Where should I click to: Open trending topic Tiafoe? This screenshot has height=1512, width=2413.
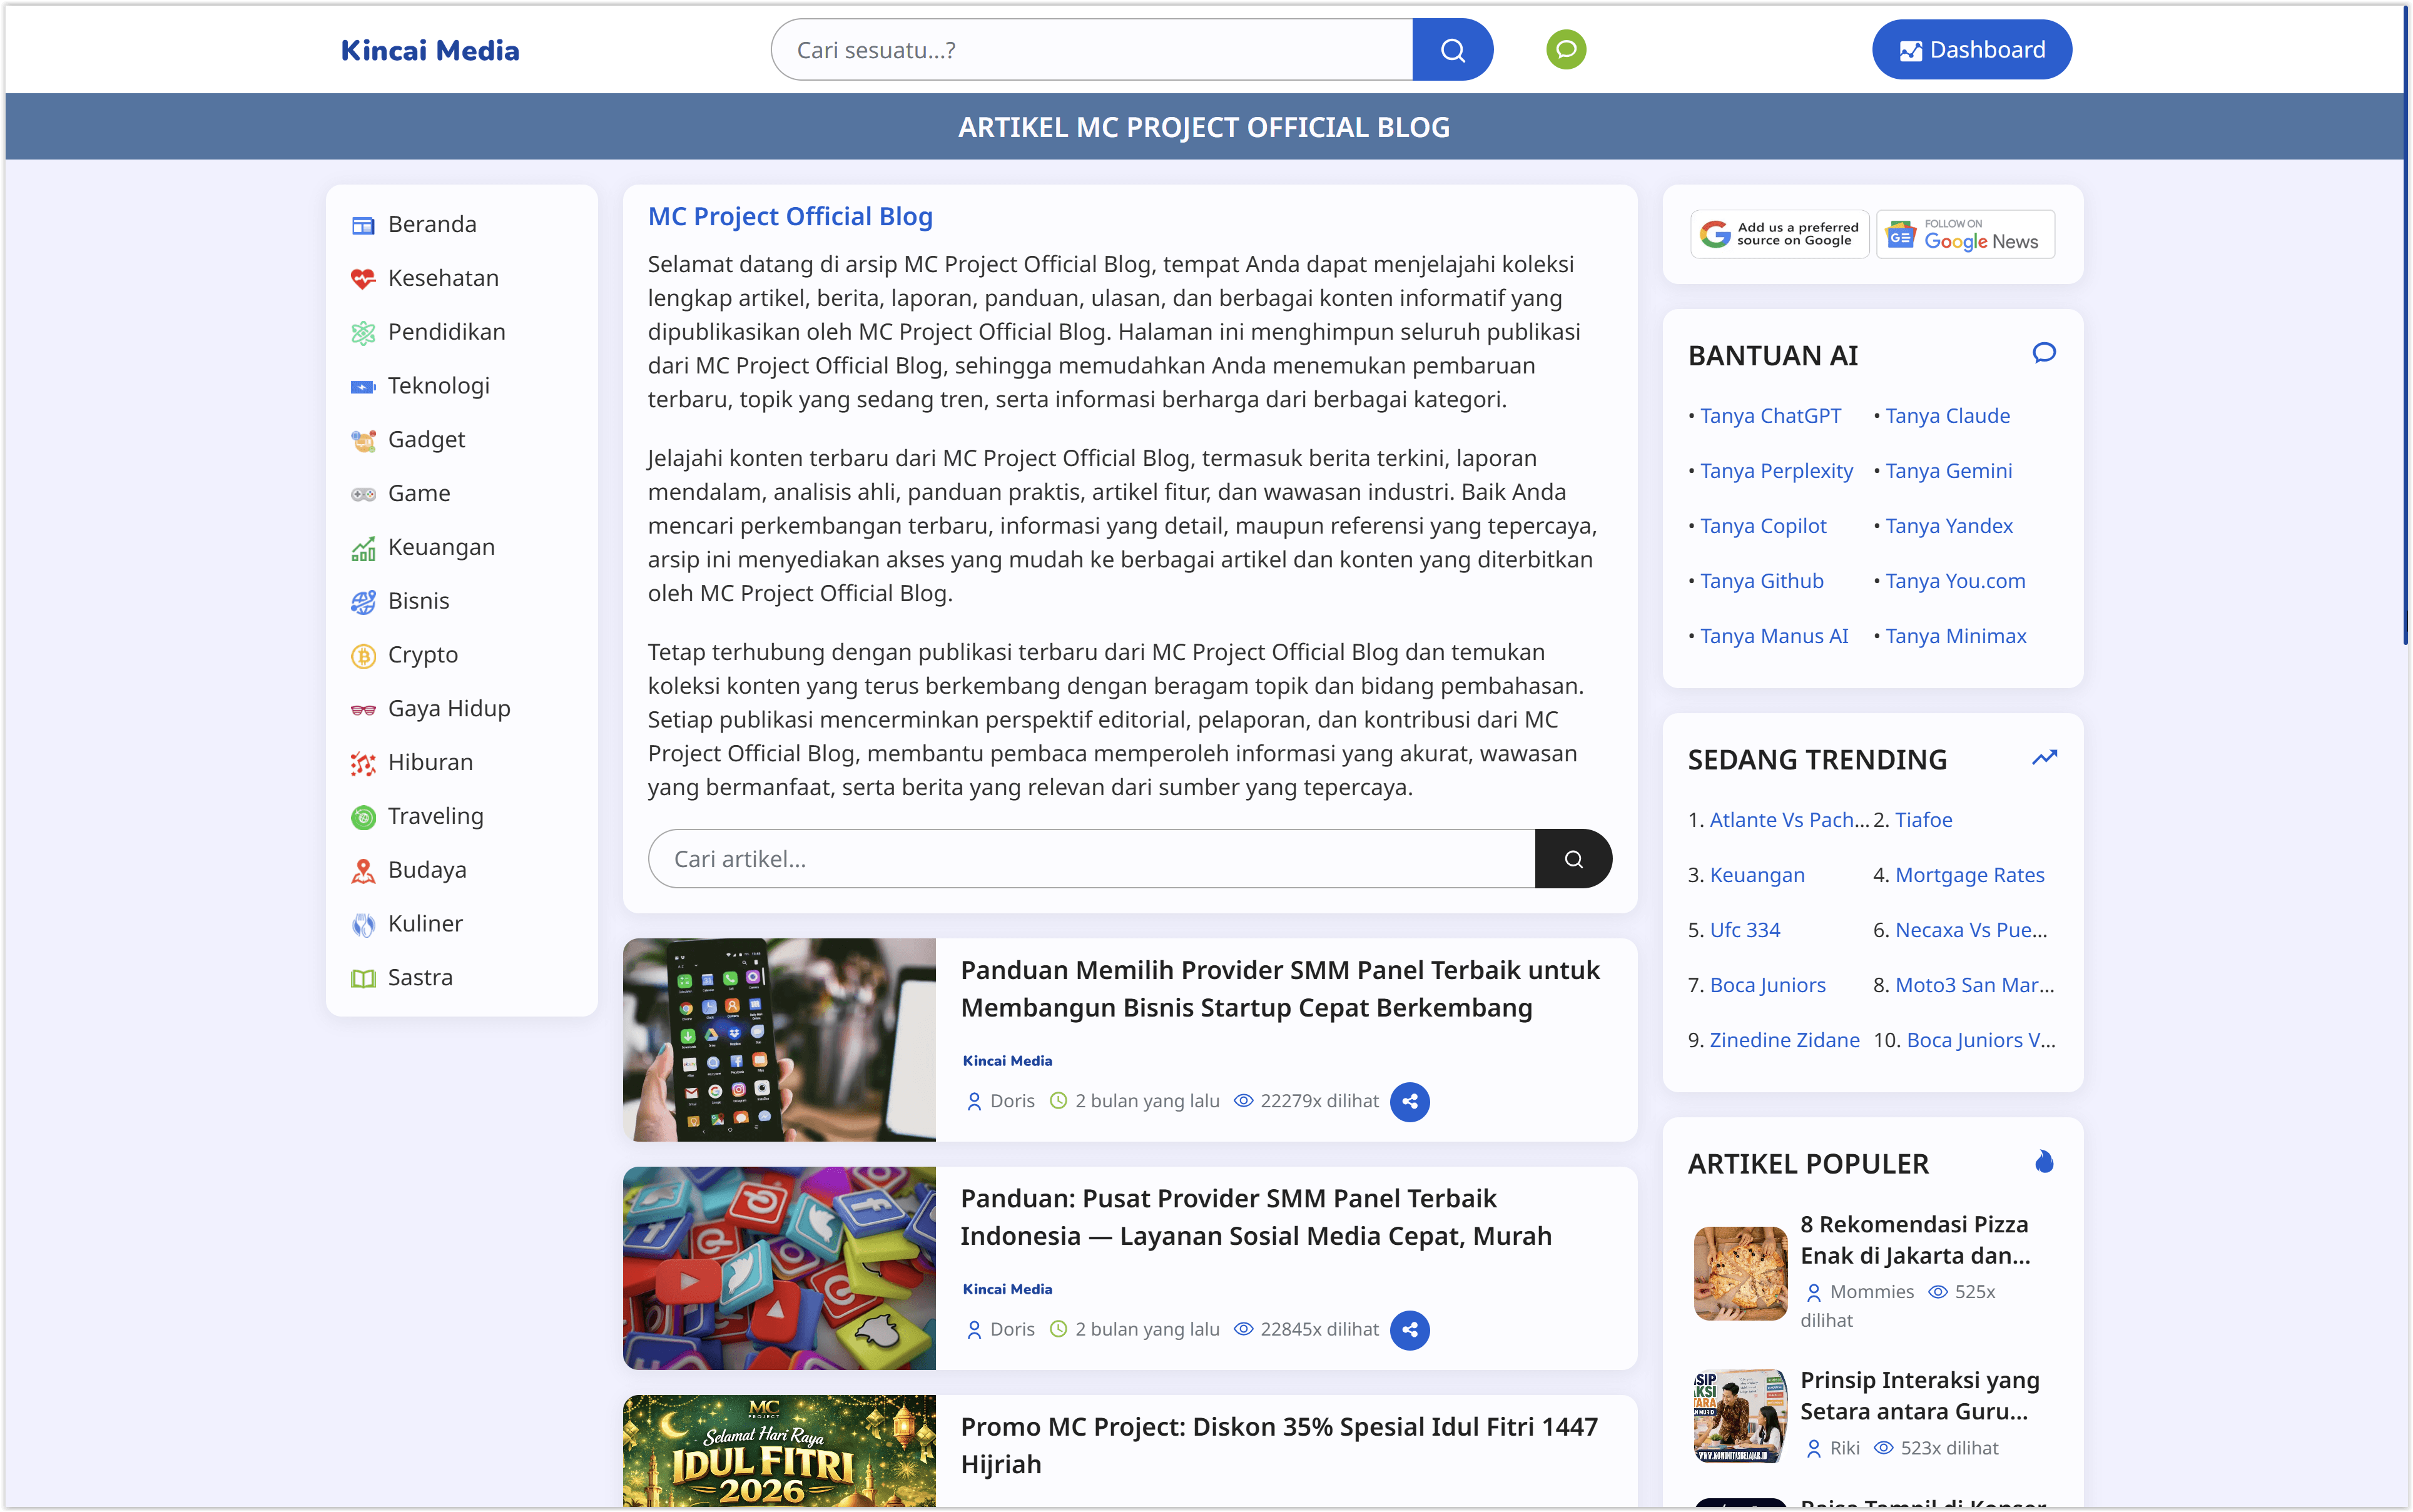click(1923, 821)
